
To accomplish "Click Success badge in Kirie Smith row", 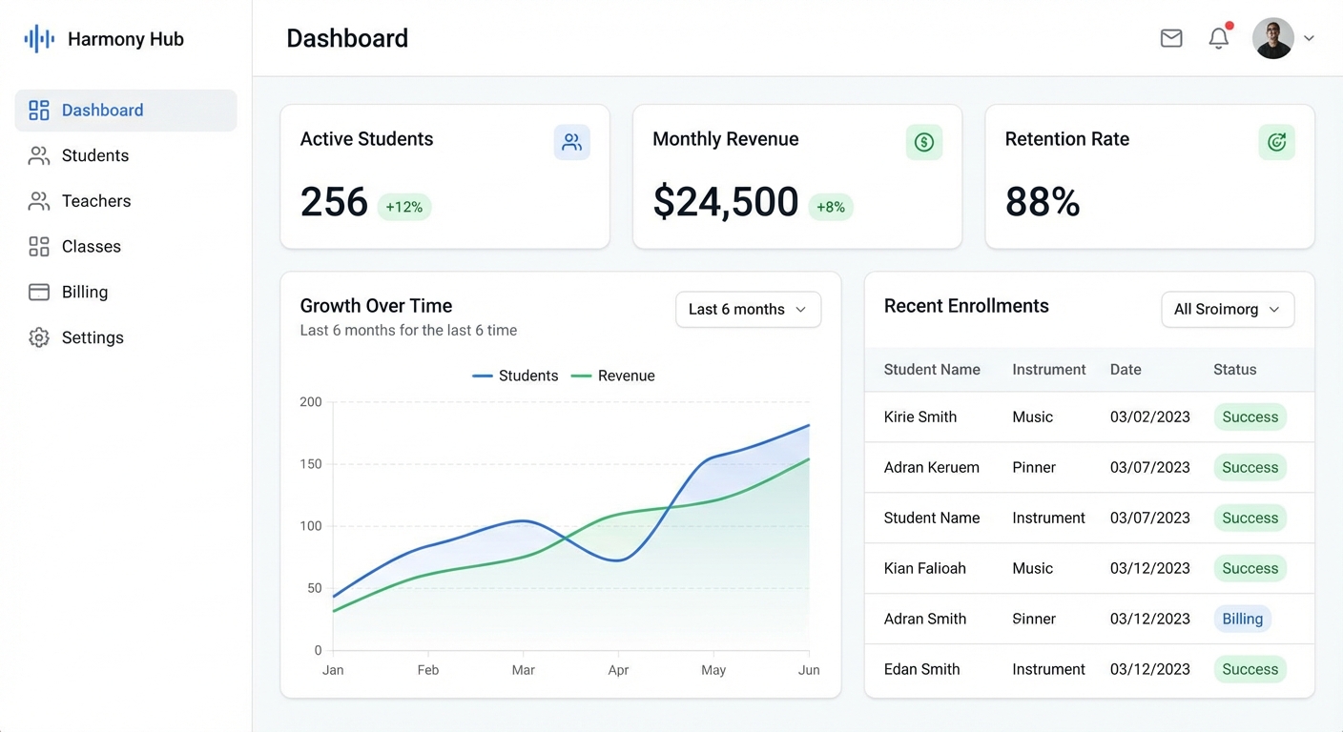I will 1250,417.
